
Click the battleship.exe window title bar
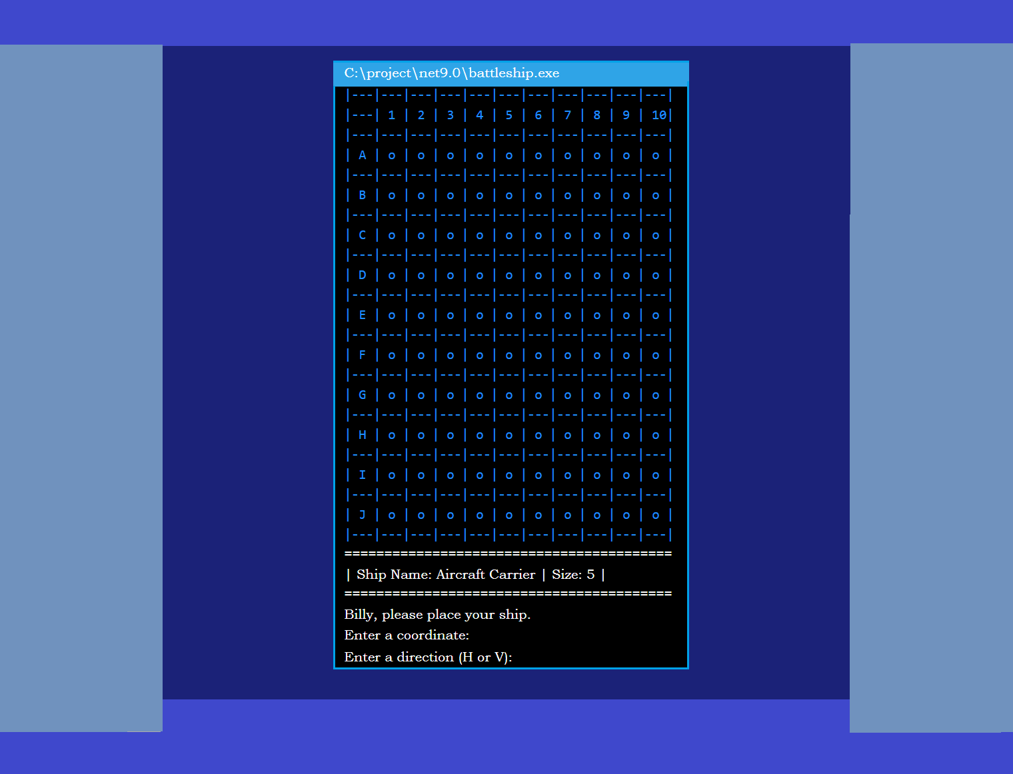(510, 73)
